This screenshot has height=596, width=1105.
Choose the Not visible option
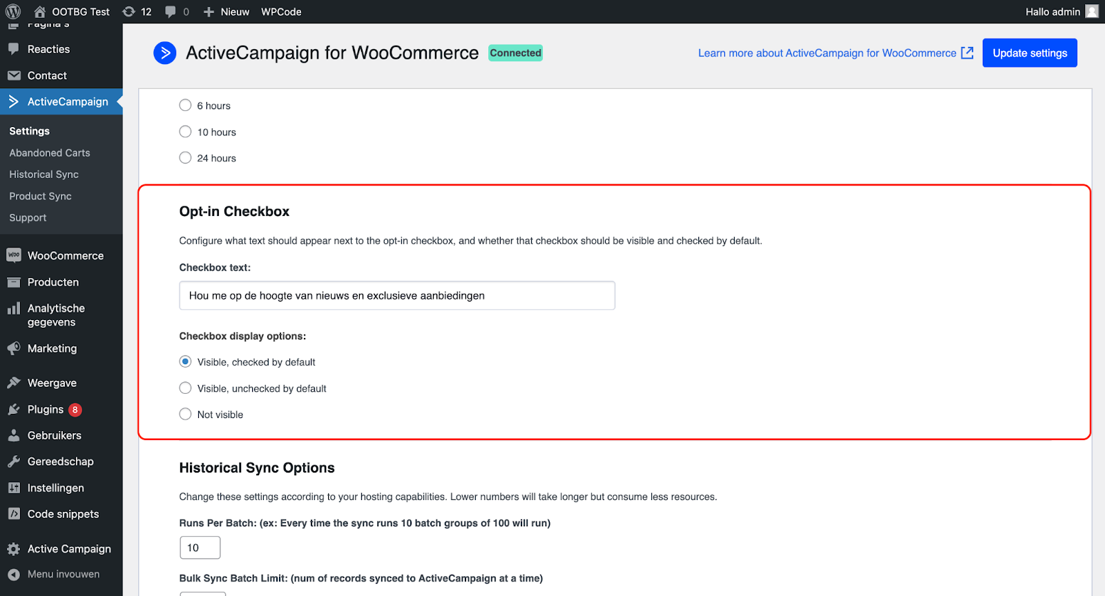[x=185, y=414]
